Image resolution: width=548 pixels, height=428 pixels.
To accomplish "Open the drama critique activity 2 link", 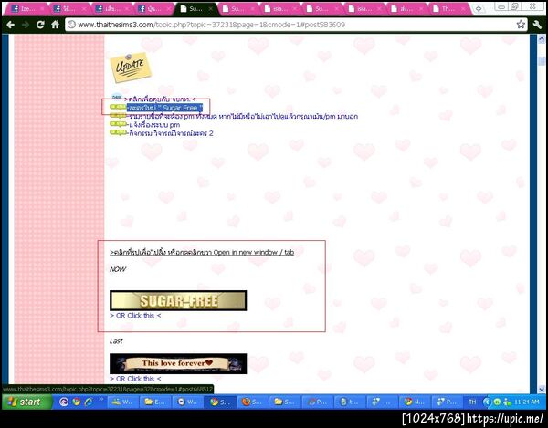I will click(171, 133).
